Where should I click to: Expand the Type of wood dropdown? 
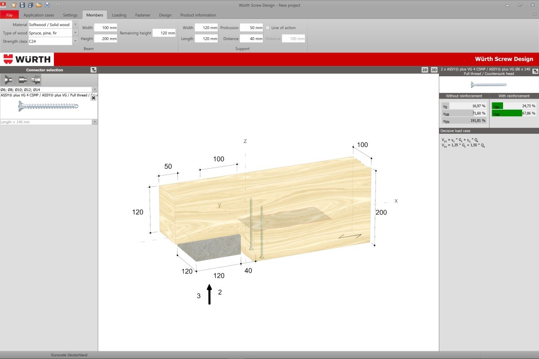pyautogui.click(x=75, y=33)
